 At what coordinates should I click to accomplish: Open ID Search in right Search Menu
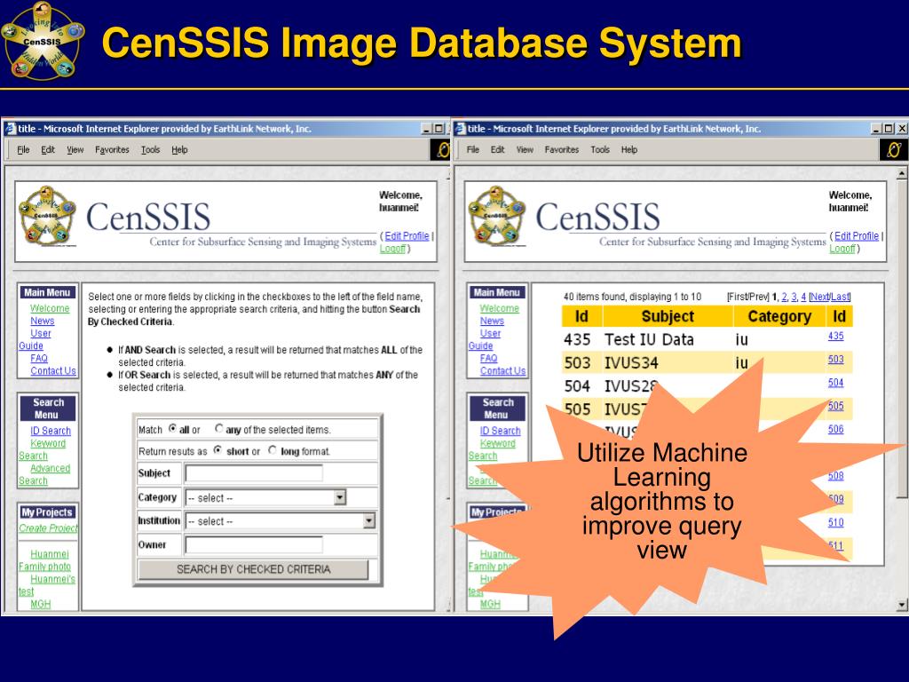click(x=501, y=431)
